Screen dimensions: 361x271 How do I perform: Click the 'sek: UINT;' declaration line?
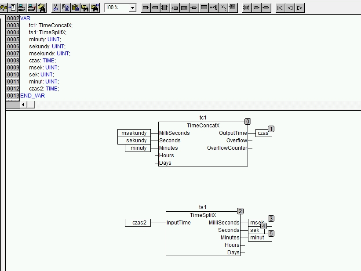tap(41, 75)
